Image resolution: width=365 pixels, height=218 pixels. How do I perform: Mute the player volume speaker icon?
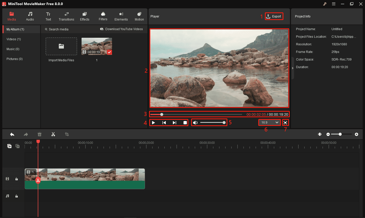(195, 123)
